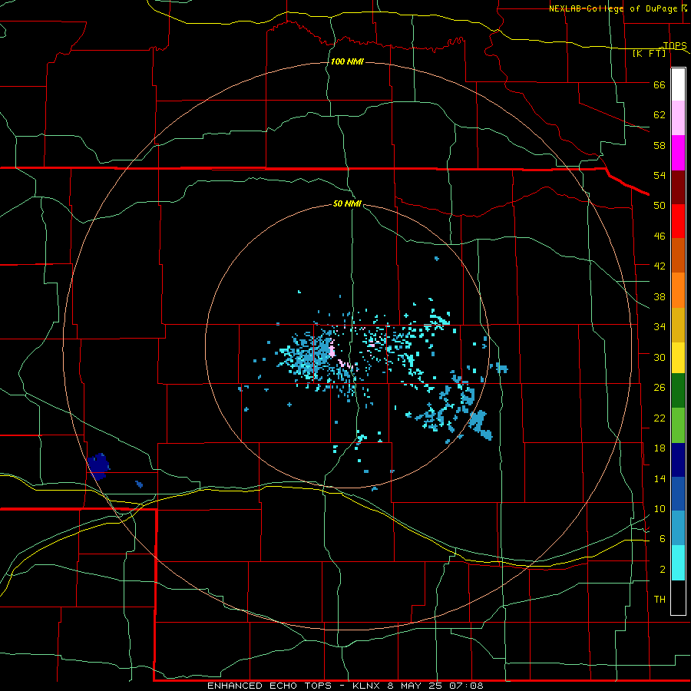Click the '46' scale label
Viewport: 691px width, 691px height.
[660, 236]
